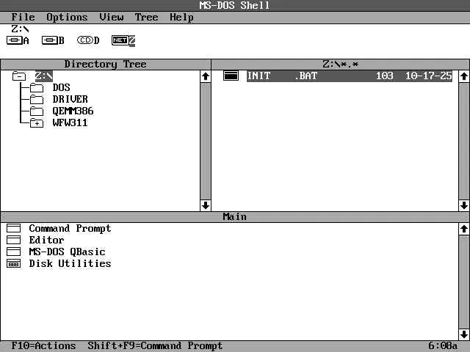Click the DOS folder icon

(37, 88)
